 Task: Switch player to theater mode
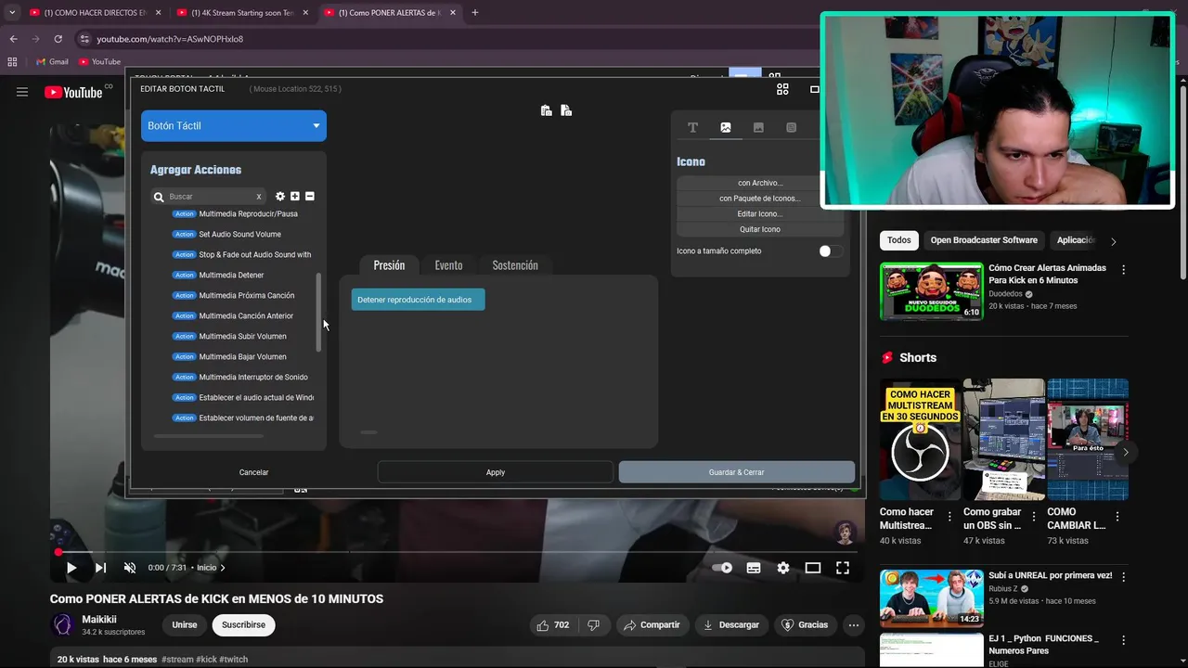tap(813, 568)
